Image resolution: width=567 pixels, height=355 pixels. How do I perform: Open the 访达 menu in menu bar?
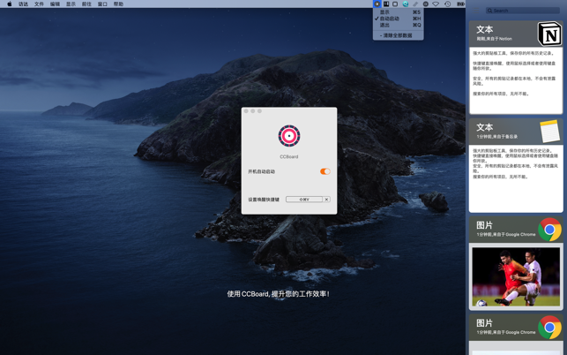[24, 4]
